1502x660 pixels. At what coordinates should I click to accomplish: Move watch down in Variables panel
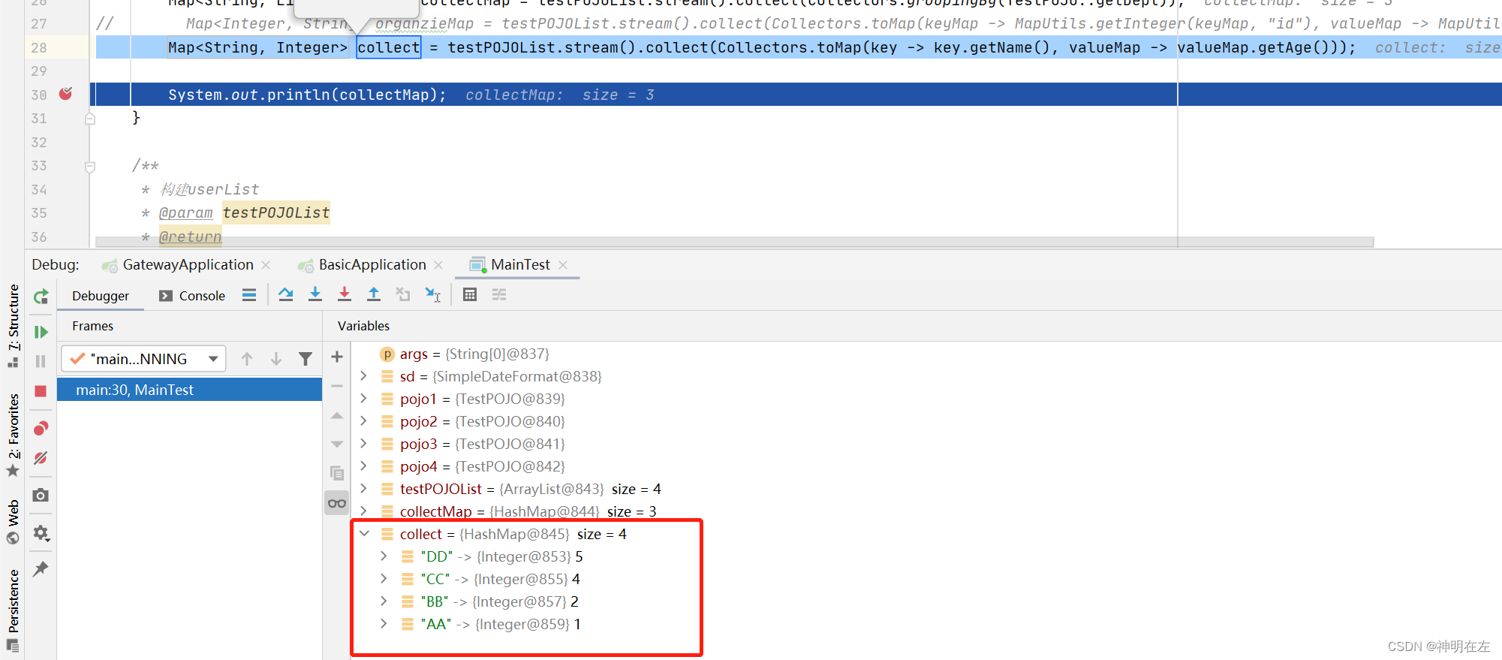pyautogui.click(x=337, y=444)
